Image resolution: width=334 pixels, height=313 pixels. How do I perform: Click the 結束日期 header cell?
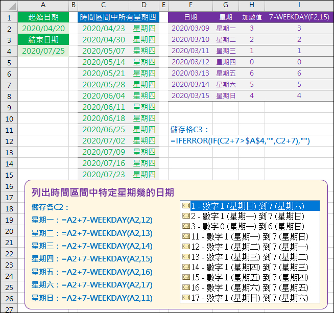[43, 40]
